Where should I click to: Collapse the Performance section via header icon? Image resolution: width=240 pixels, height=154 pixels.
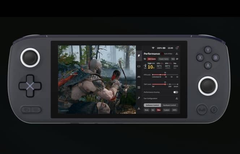(x=177, y=54)
